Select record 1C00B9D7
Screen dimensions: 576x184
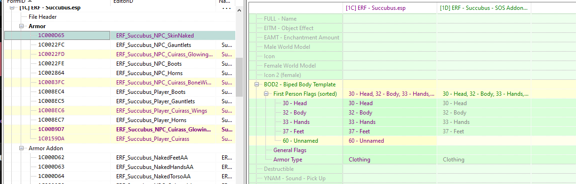click(x=51, y=130)
